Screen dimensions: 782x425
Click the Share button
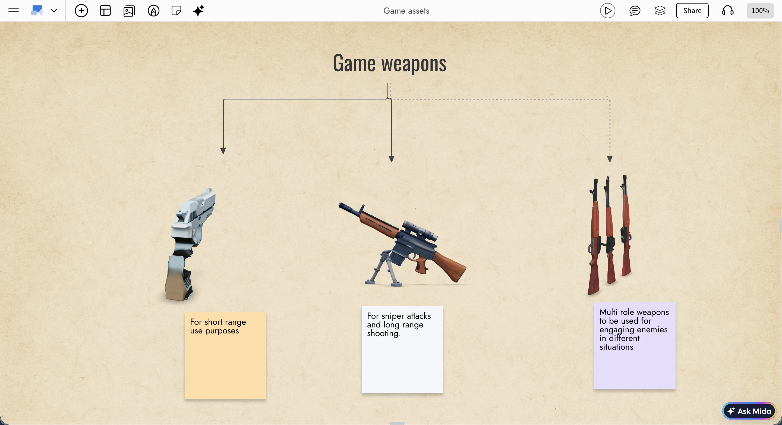click(692, 11)
